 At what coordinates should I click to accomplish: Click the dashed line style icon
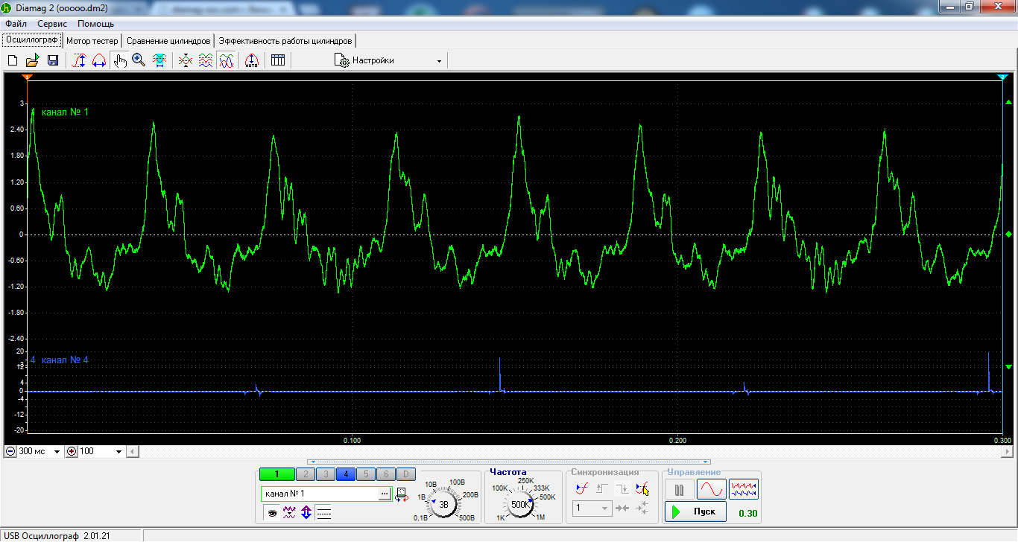[323, 512]
